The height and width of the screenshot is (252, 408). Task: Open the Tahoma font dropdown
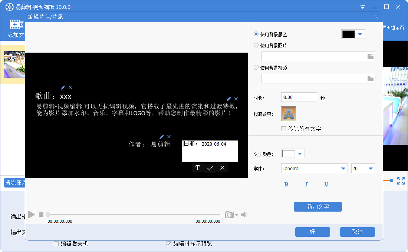pos(343,169)
